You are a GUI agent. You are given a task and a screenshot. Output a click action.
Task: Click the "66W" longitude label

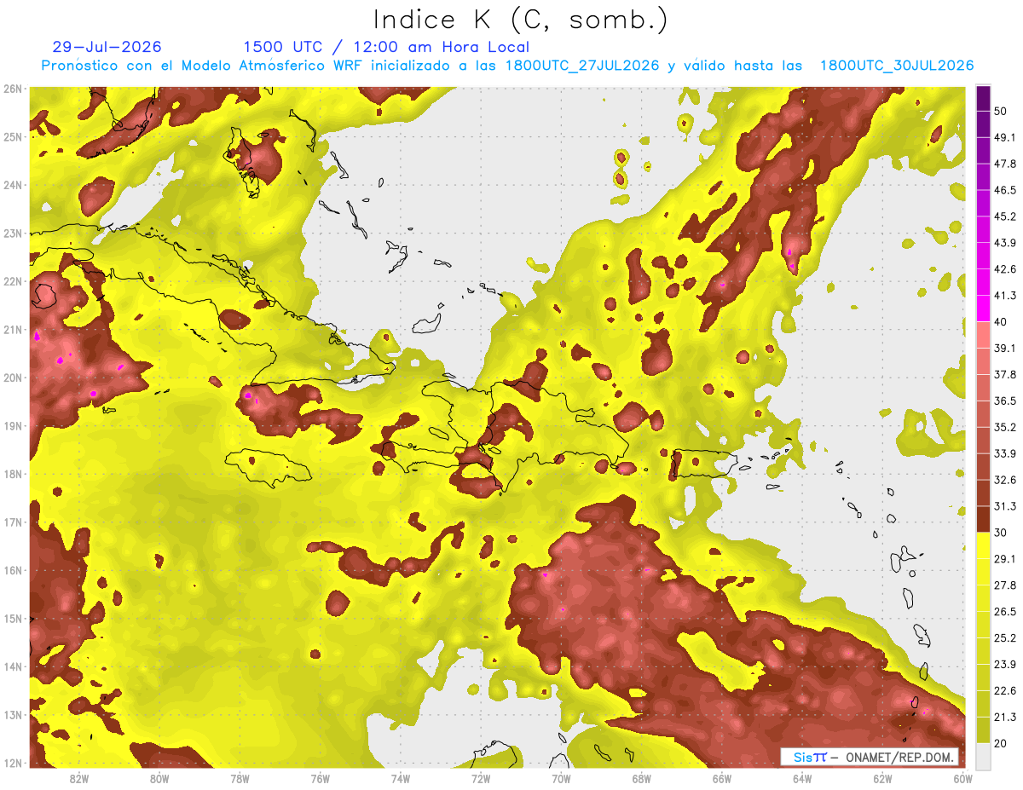click(x=722, y=779)
